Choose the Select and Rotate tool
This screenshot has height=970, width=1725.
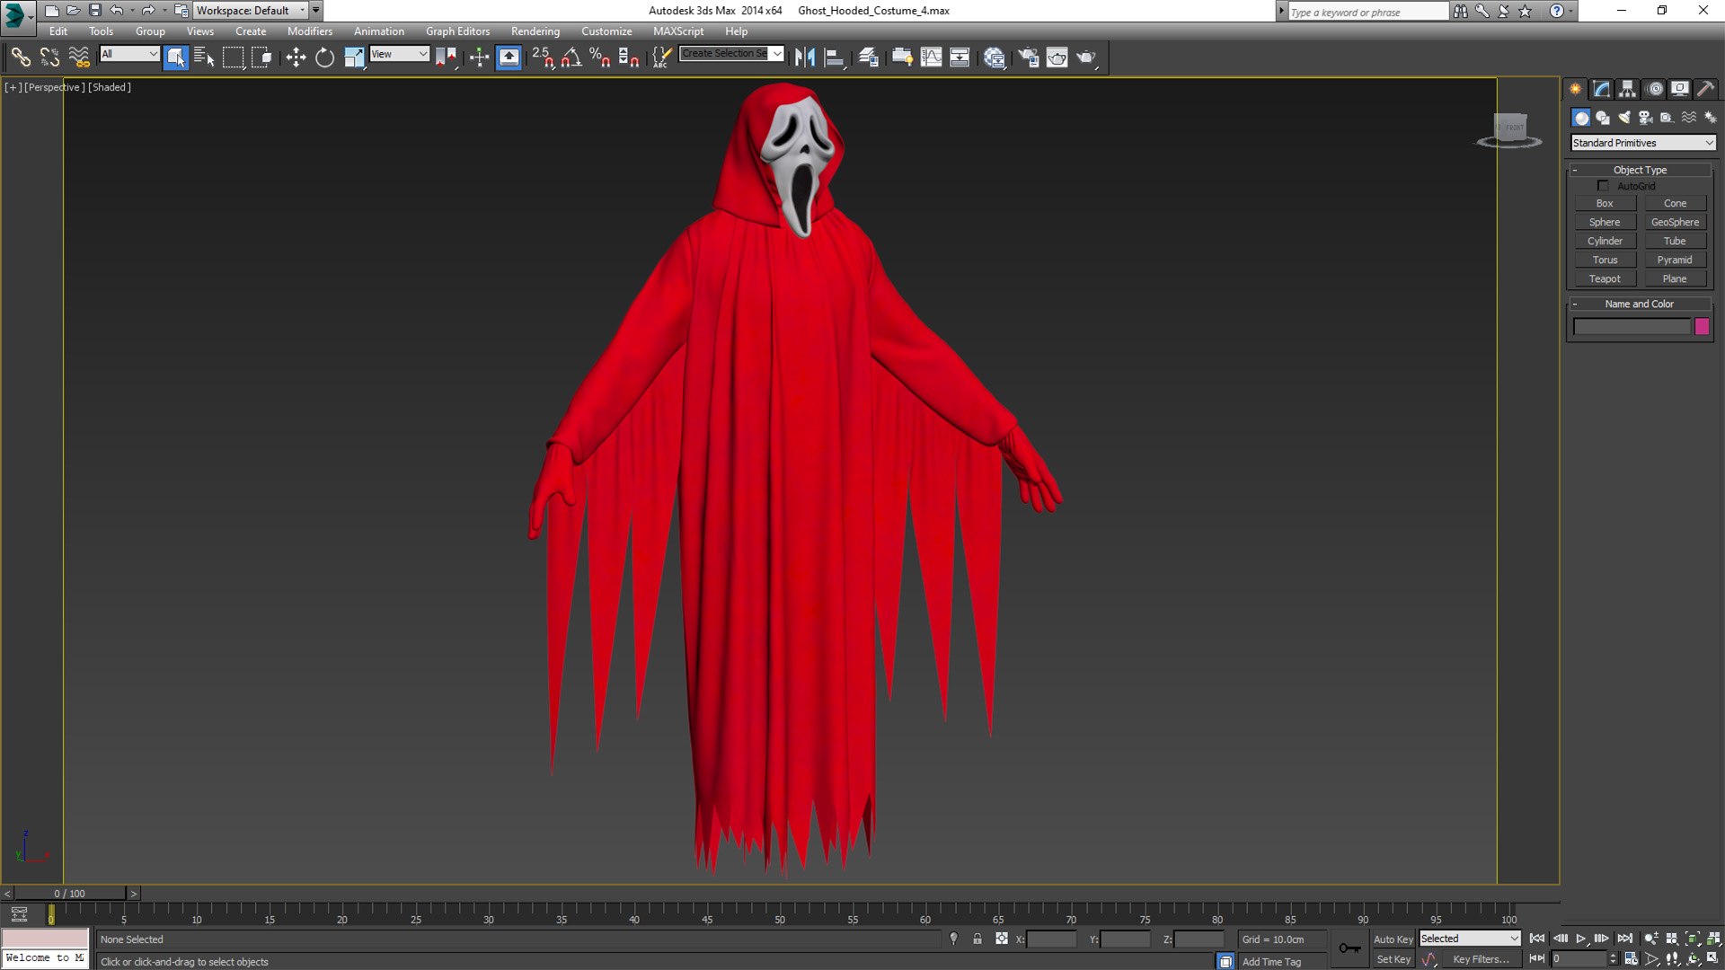click(x=324, y=57)
